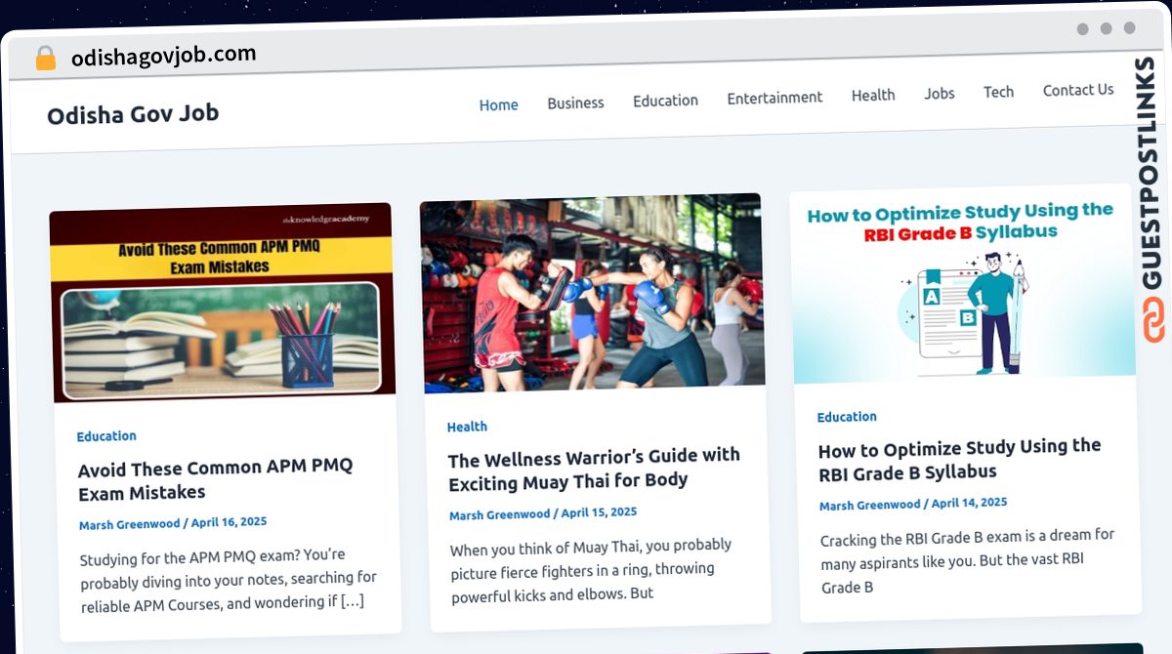Viewport: 1172px width, 654px height.
Task: Click author Marsh Greenwood dated April 16, 2025
Action: [x=130, y=523]
